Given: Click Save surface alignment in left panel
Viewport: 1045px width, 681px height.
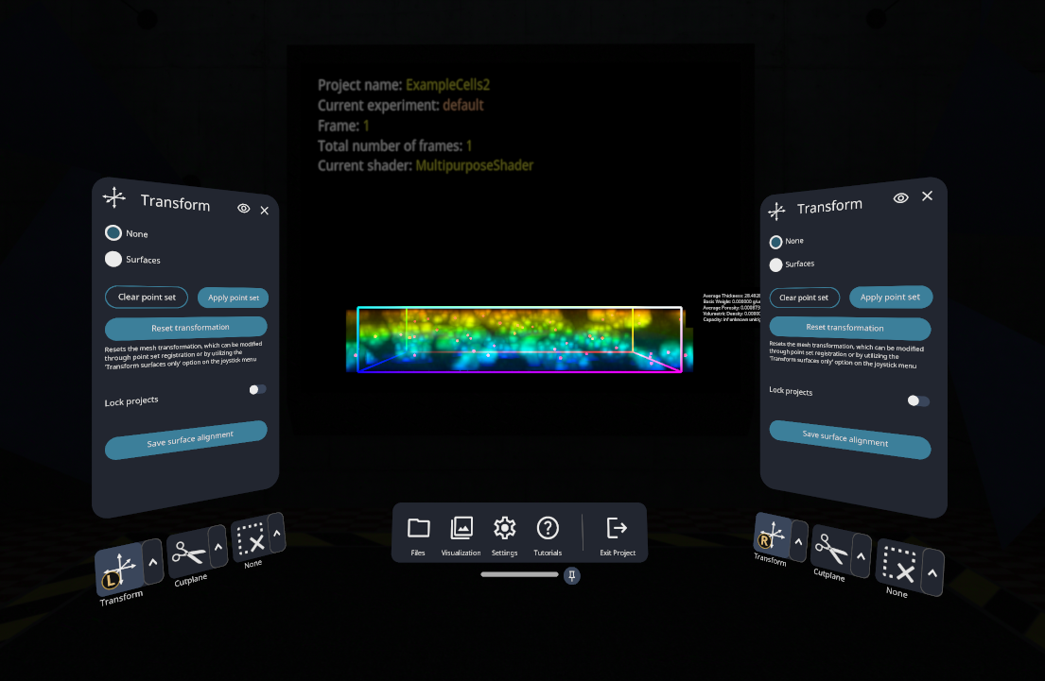Looking at the screenshot, I should (186, 440).
